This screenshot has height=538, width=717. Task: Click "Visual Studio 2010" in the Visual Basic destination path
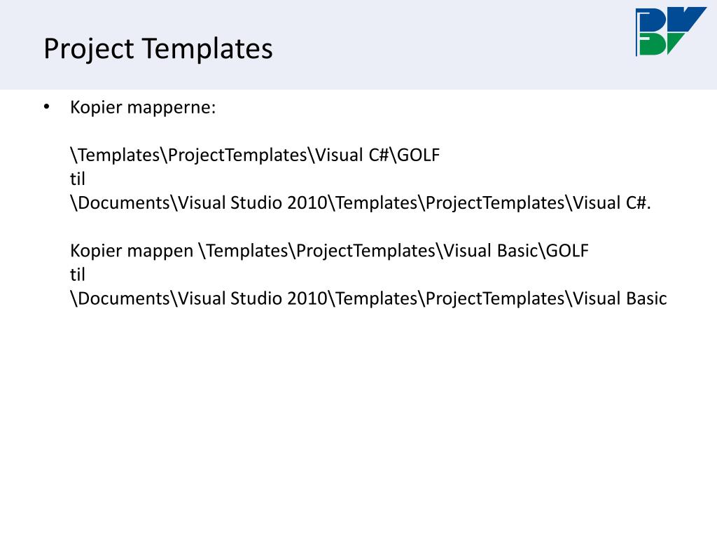(252, 298)
